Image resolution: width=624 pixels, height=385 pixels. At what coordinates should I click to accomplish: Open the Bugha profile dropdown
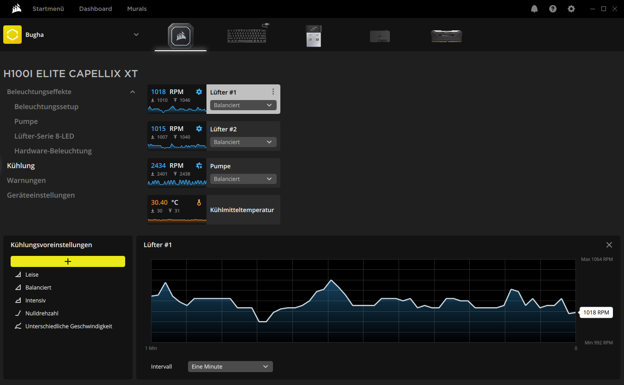(136, 35)
